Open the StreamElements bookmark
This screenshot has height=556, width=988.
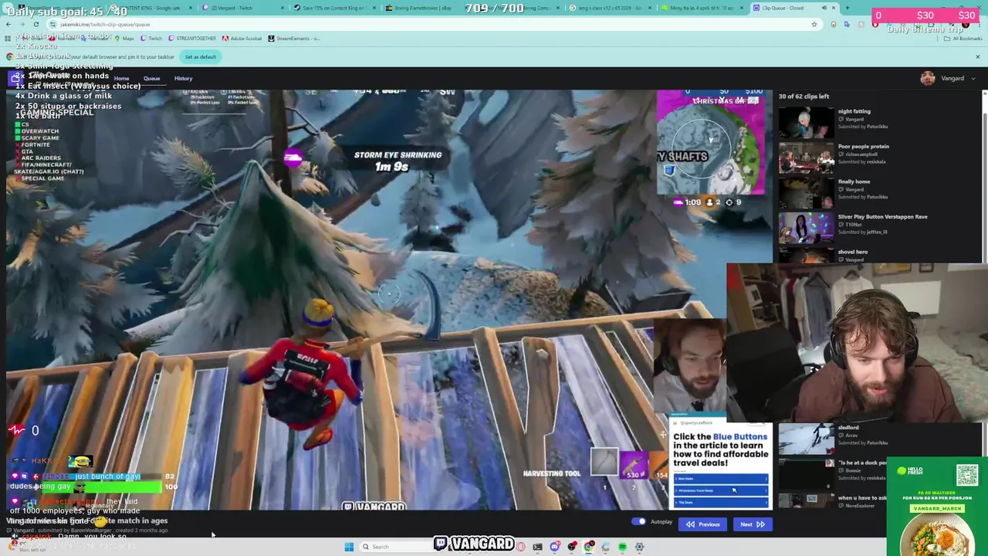pos(293,38)
